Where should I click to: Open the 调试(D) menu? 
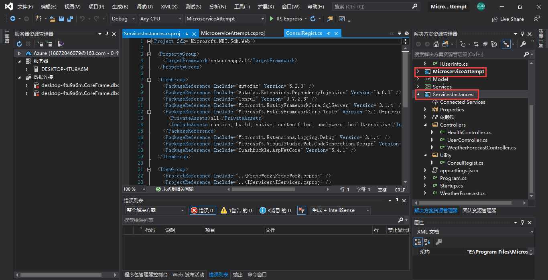[144, 7]
